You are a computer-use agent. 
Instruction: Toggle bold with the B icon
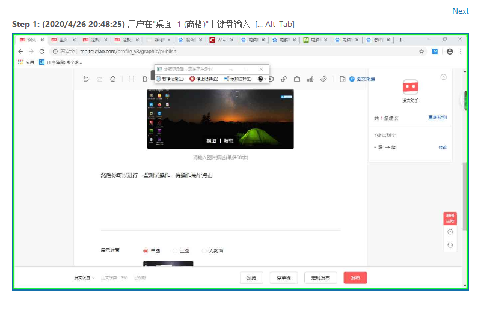tap(145, 79)
